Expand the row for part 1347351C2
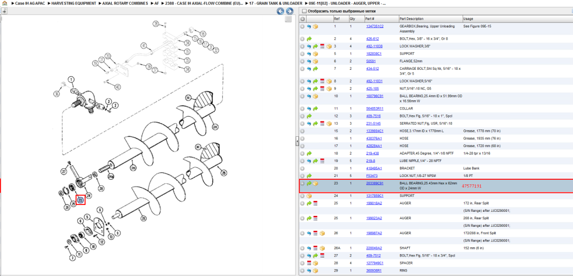 tap(302, 27)
